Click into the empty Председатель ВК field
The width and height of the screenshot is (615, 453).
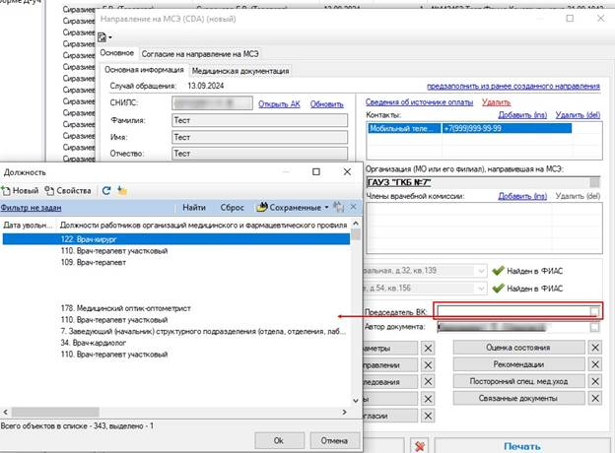[513, 311]
